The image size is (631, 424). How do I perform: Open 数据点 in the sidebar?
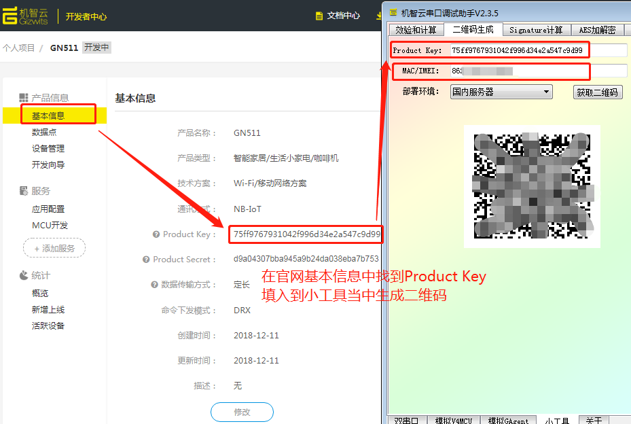tap(44, 132)
